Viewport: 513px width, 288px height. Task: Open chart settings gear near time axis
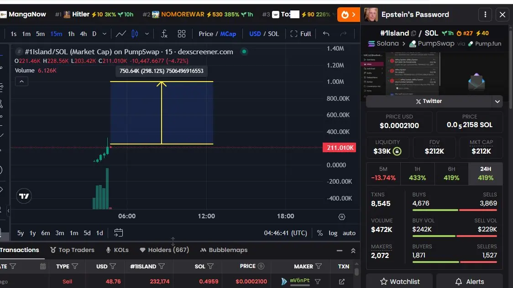[342, 217]
